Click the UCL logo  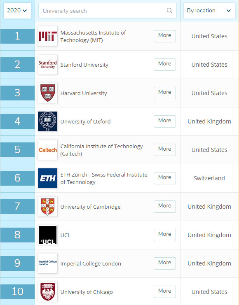pos(47,235)
